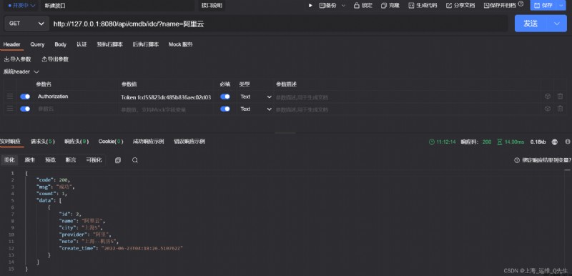
Task: Disable the Authorization header toggle
Action: 25,97
